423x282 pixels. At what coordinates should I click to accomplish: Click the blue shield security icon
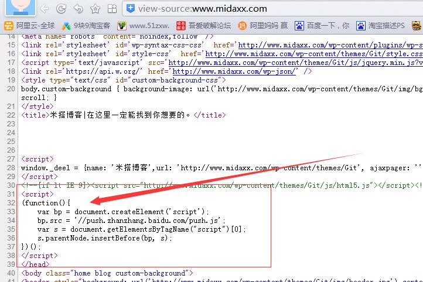tap(131, 8)
